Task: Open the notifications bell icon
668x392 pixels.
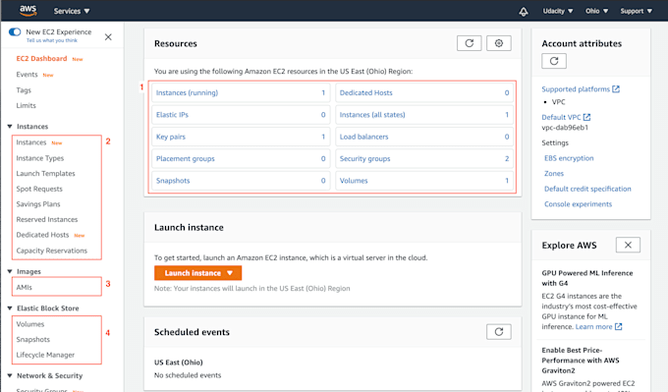Action: click(x=524, y=12)
